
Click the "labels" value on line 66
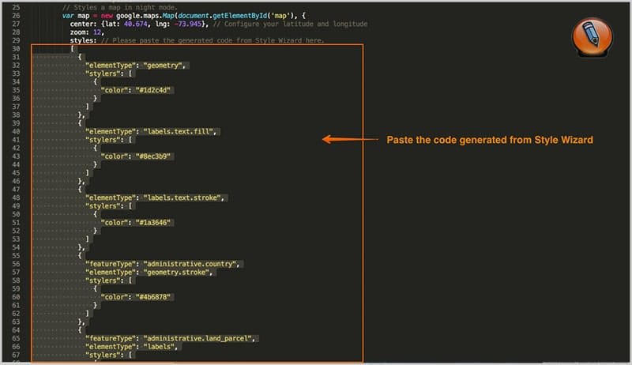tap(159, 347)
